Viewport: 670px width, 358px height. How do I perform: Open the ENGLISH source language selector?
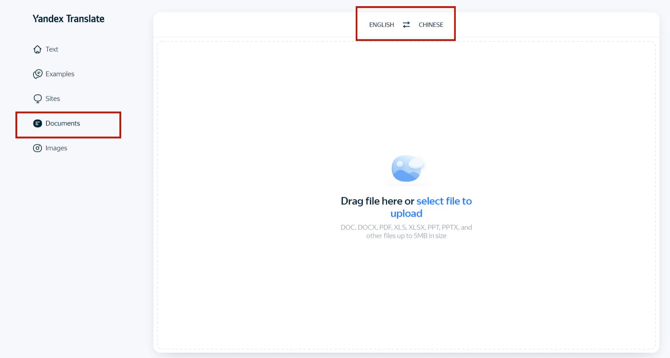[382, 25]
